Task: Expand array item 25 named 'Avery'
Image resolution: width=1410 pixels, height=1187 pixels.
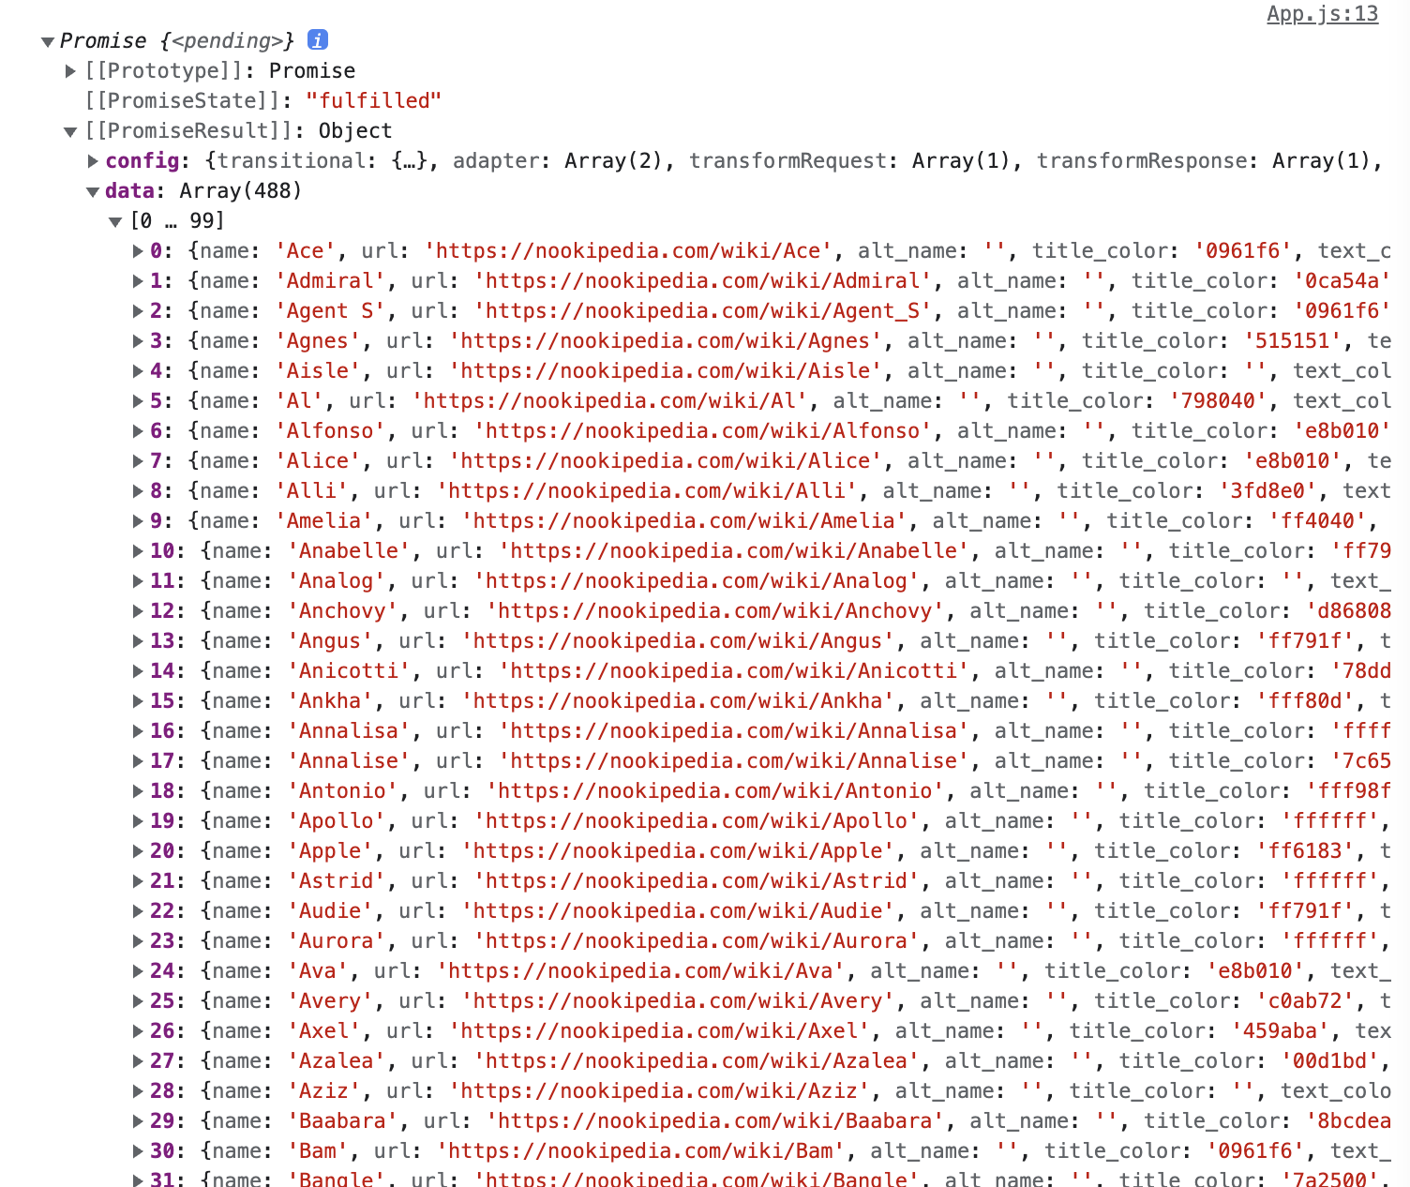Action: tap(138, 1001)
